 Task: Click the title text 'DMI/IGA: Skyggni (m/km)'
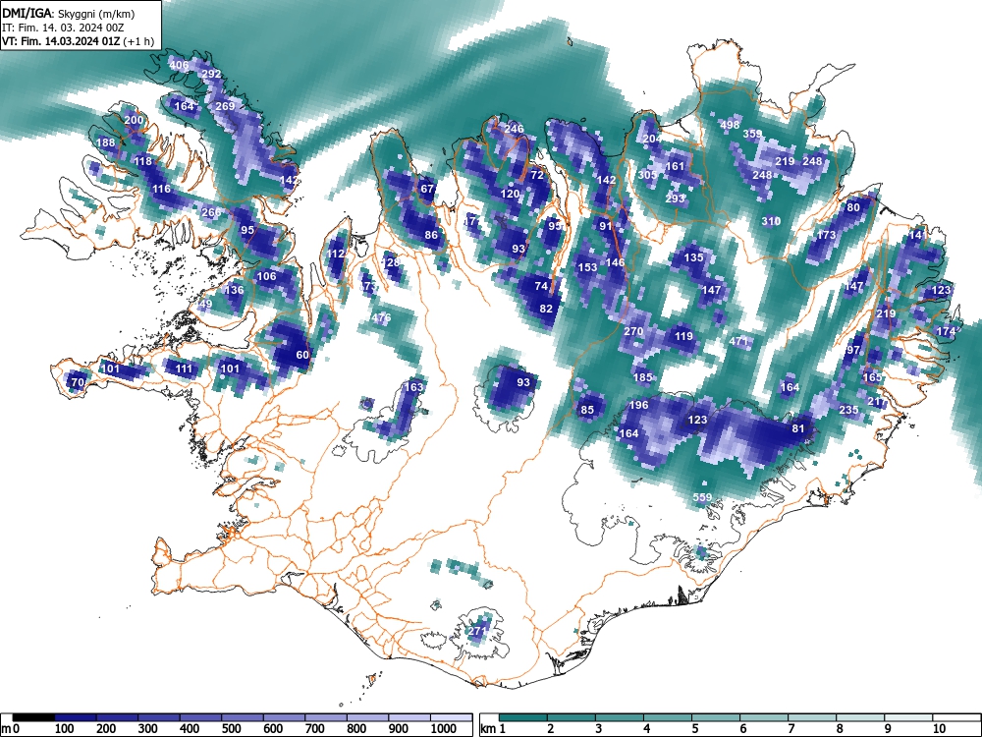pyautogui.click(x=69, y=13)
